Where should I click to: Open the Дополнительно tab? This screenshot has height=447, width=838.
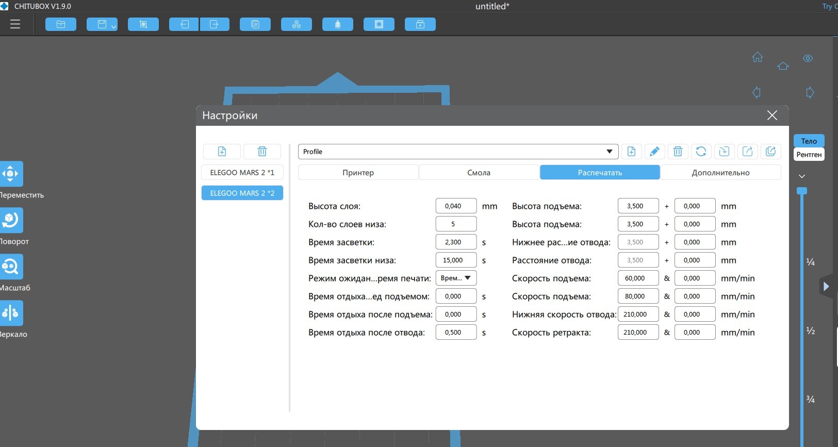click(720, 173)
